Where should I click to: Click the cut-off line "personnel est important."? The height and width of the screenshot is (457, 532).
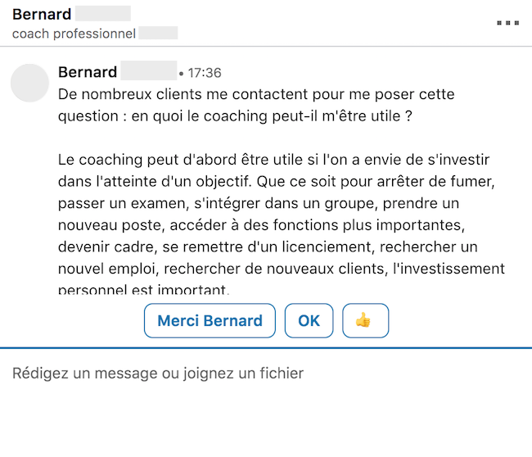pos(145,289)
